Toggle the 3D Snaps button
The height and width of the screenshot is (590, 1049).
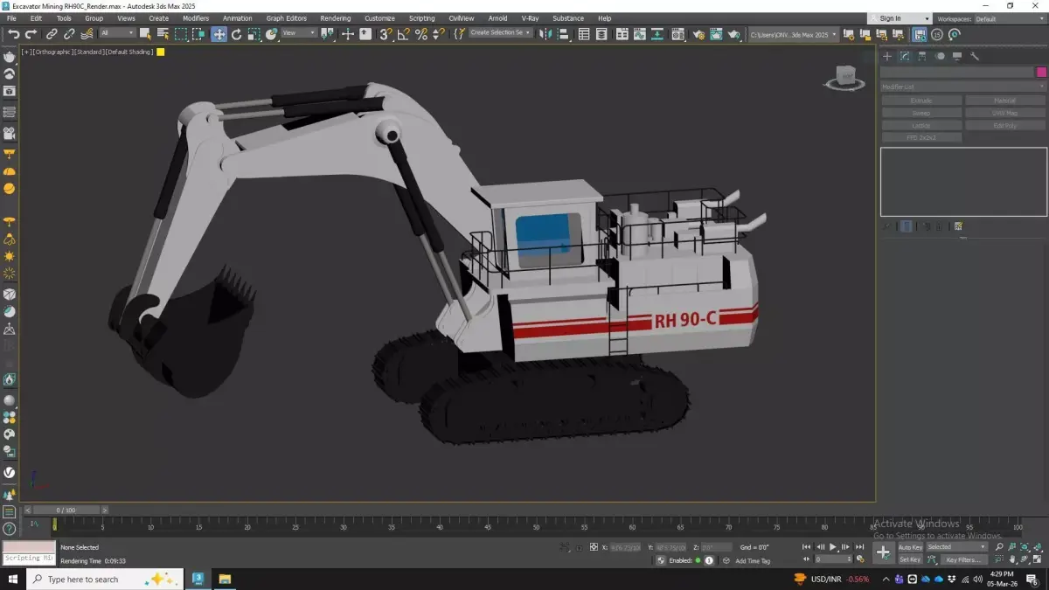click(x=386, y=34)
